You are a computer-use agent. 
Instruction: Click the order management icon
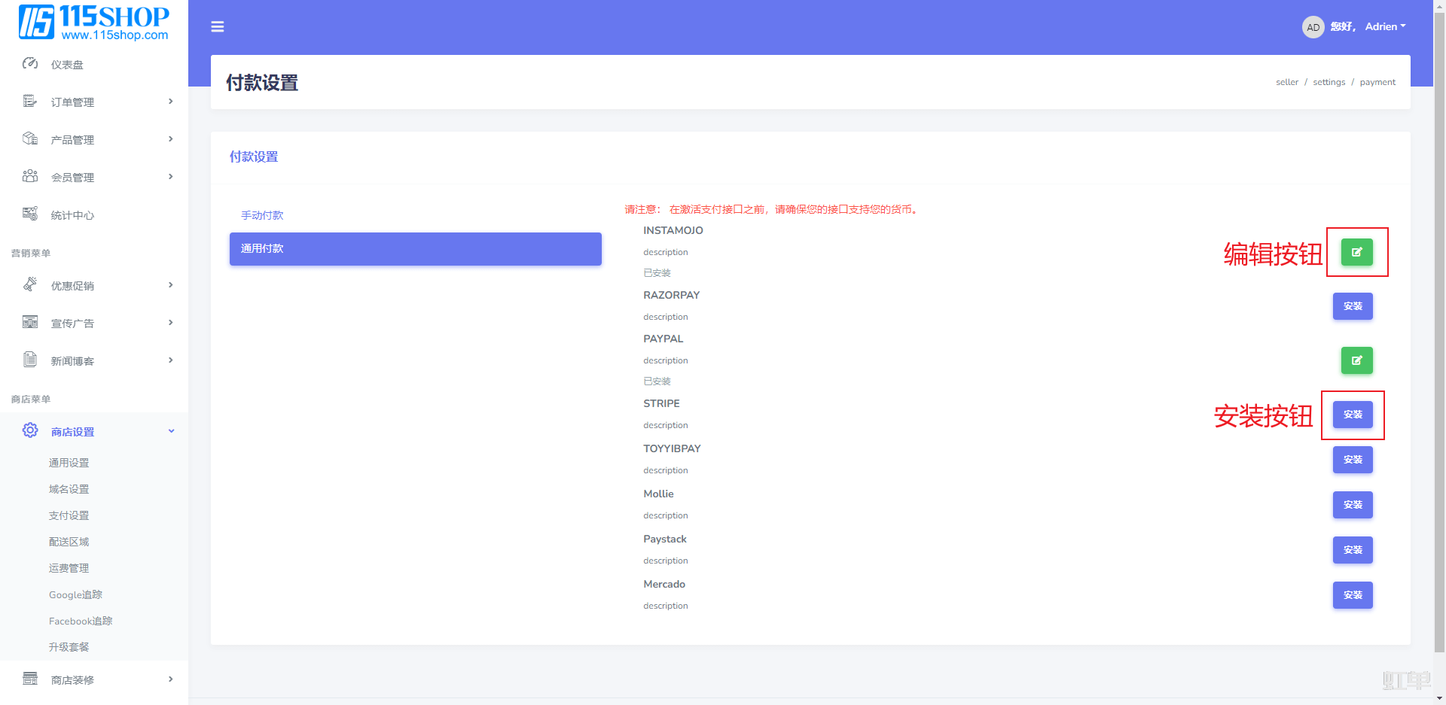(x=30, y=102)
